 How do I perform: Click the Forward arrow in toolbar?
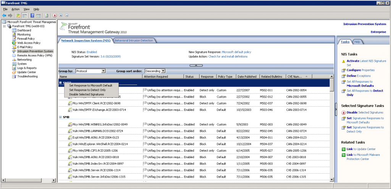10,15
